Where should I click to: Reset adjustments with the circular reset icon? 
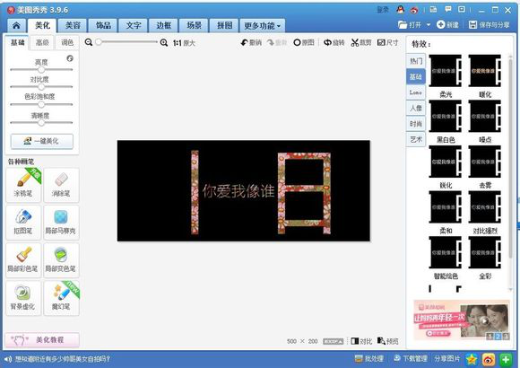pos(70,58)
